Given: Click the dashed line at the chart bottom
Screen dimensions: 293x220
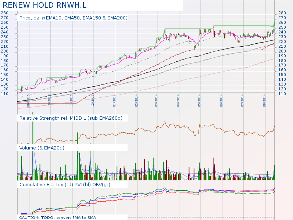Looking at the screenshot, I should tap(201, 217).
